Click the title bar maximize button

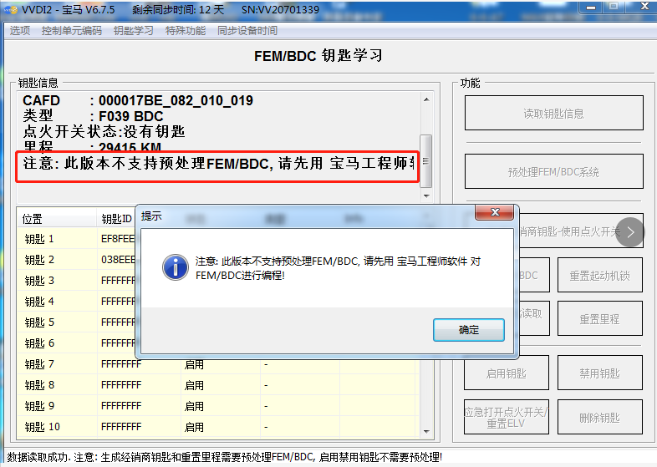[614, 7]
